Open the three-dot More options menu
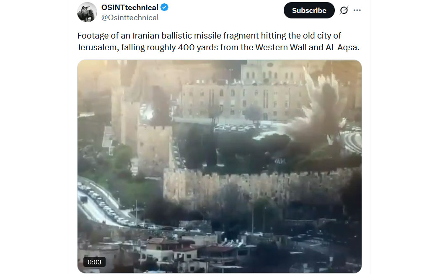Image resolution: width=440 pixels, height=274 pixels. [357, 10]
